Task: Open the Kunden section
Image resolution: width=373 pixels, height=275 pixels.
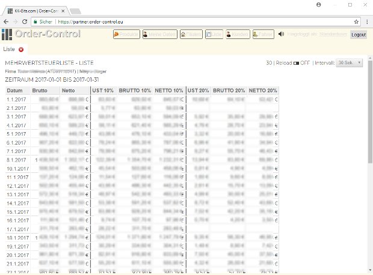Action: pos(238,34)
